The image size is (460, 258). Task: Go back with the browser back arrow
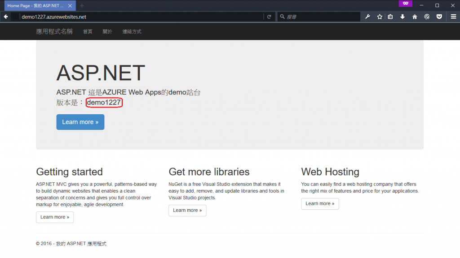(6, 17)
